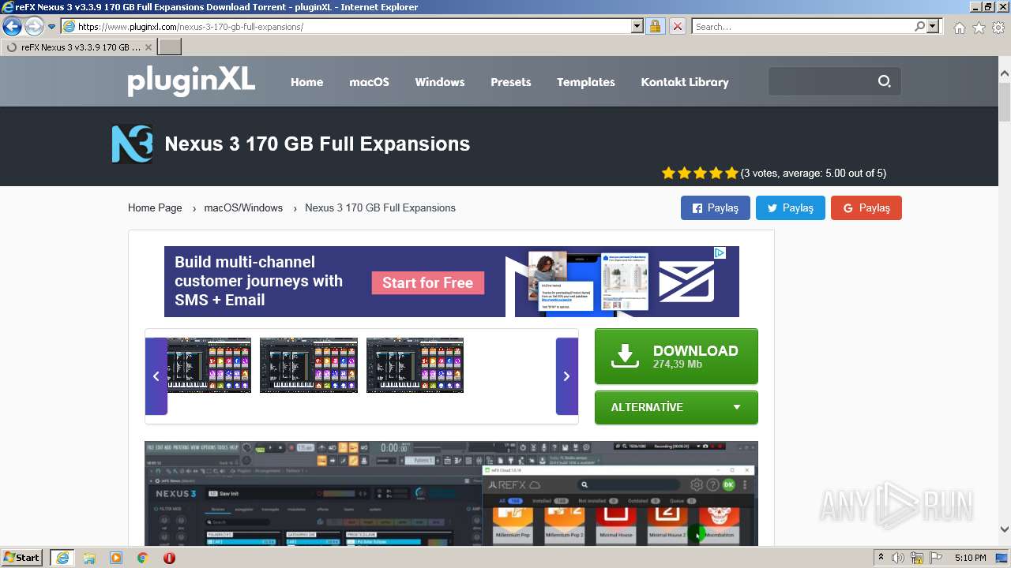
Task: Share on Facebook with Paylaş button
Action: click(716, 207)
